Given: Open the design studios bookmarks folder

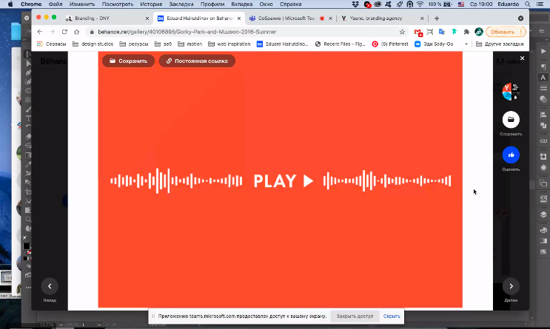Looking at the screenshot, I should point(96,44).
